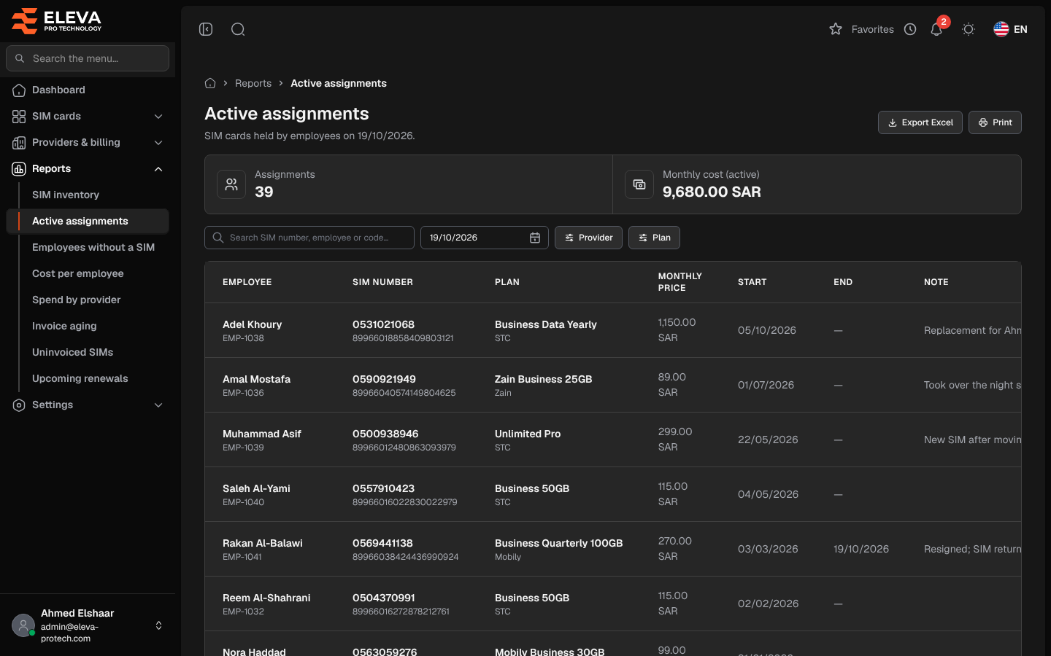The width and height of the screenshot is (1051, 656).
Task: Click the Settings gear icon in sidebar
Action: pyautogui.click(x=19, y=405)
